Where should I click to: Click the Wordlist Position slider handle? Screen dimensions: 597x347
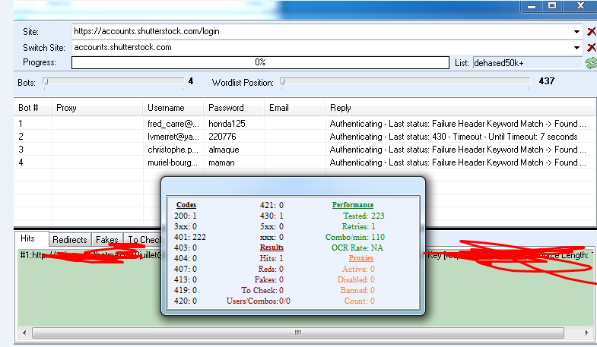click(282, 82)
